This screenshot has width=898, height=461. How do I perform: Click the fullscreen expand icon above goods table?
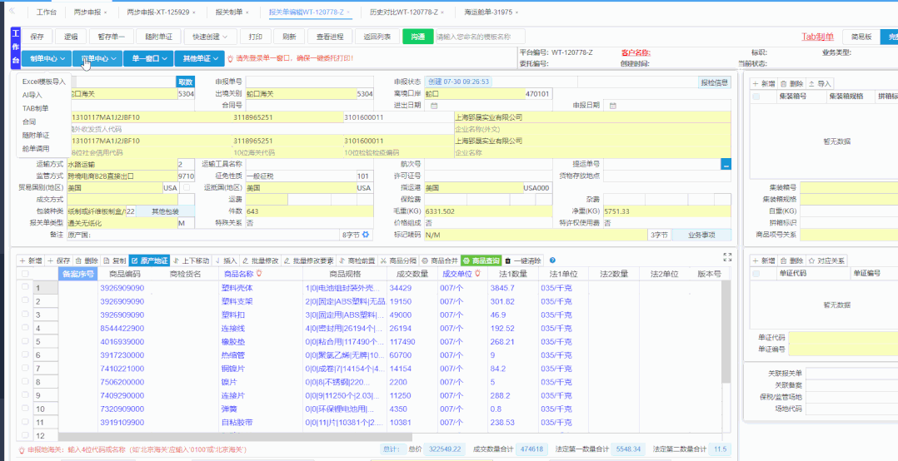pyautogui.click(x=727, y=257)
